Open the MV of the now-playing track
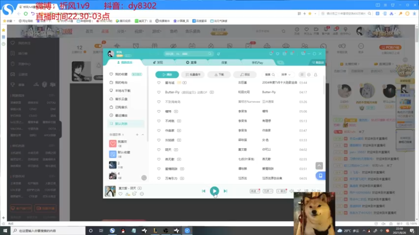The height and width of the screenshot is (235, 419). click(x=139, y=188)
